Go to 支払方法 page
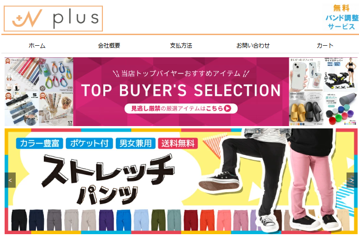This screenshot has height=236, width=359. 181,46
